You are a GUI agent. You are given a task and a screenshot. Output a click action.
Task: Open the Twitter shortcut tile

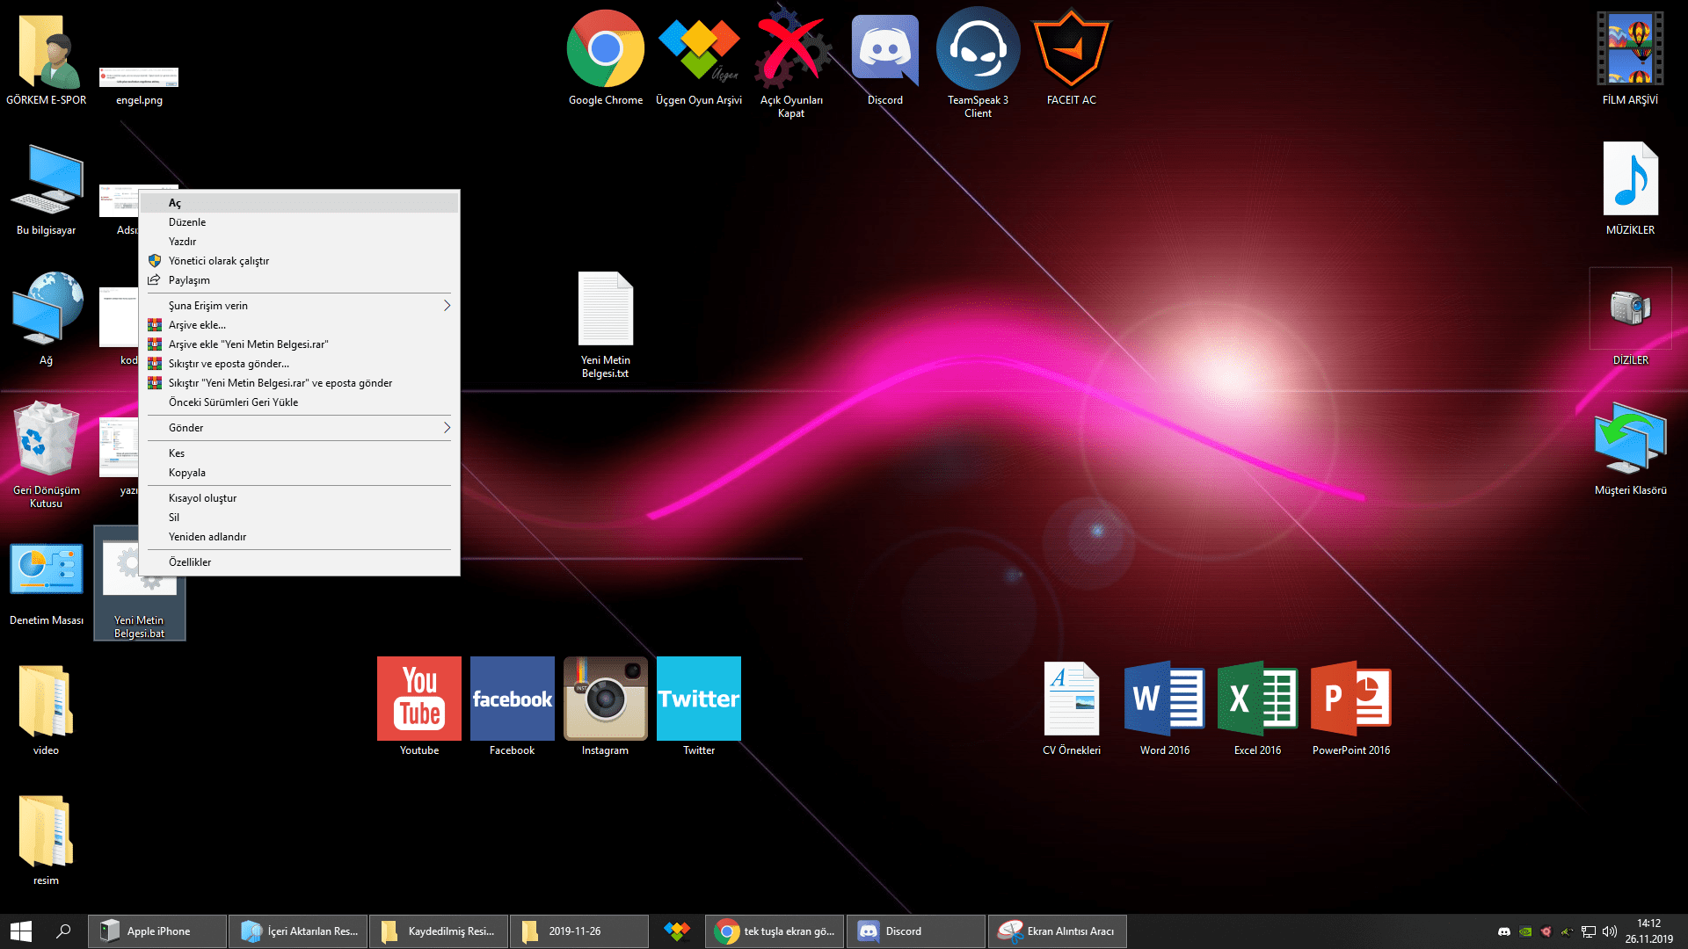(698, 706)
